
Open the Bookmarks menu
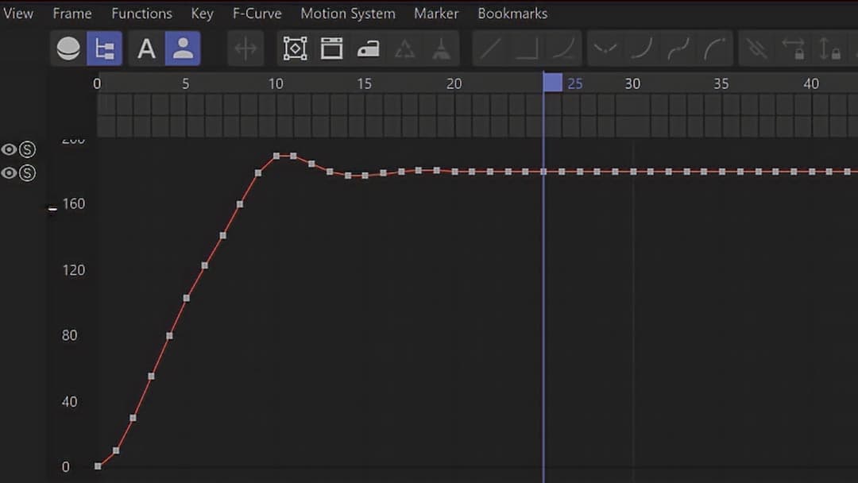pyautogui.click(x=512, y=14)
